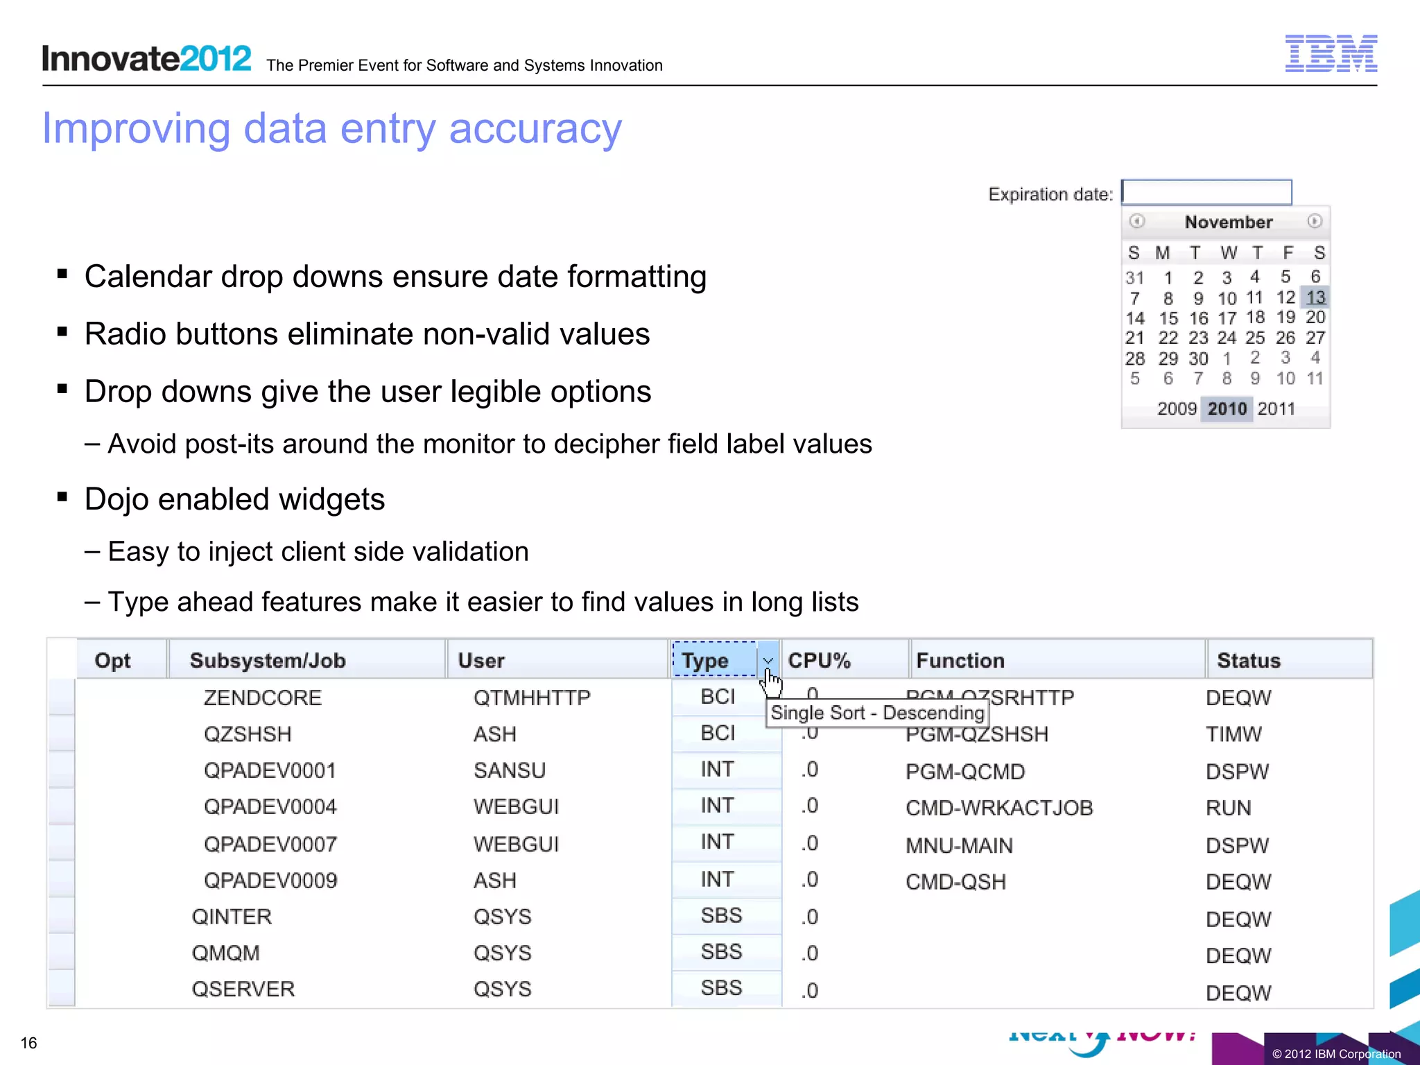
Task: Sort by the User column header
Action: (558, 660)
